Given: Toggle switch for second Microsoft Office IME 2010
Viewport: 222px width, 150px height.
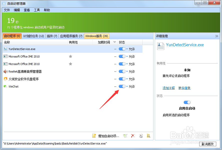Looking at the screenshot, I should click(122, 64).
